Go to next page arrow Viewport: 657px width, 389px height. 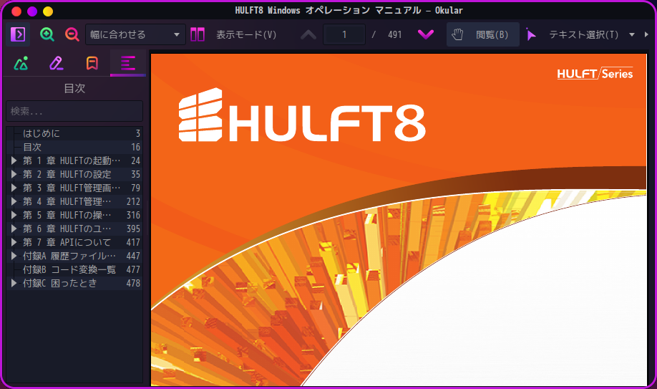(x=426, y=34)
